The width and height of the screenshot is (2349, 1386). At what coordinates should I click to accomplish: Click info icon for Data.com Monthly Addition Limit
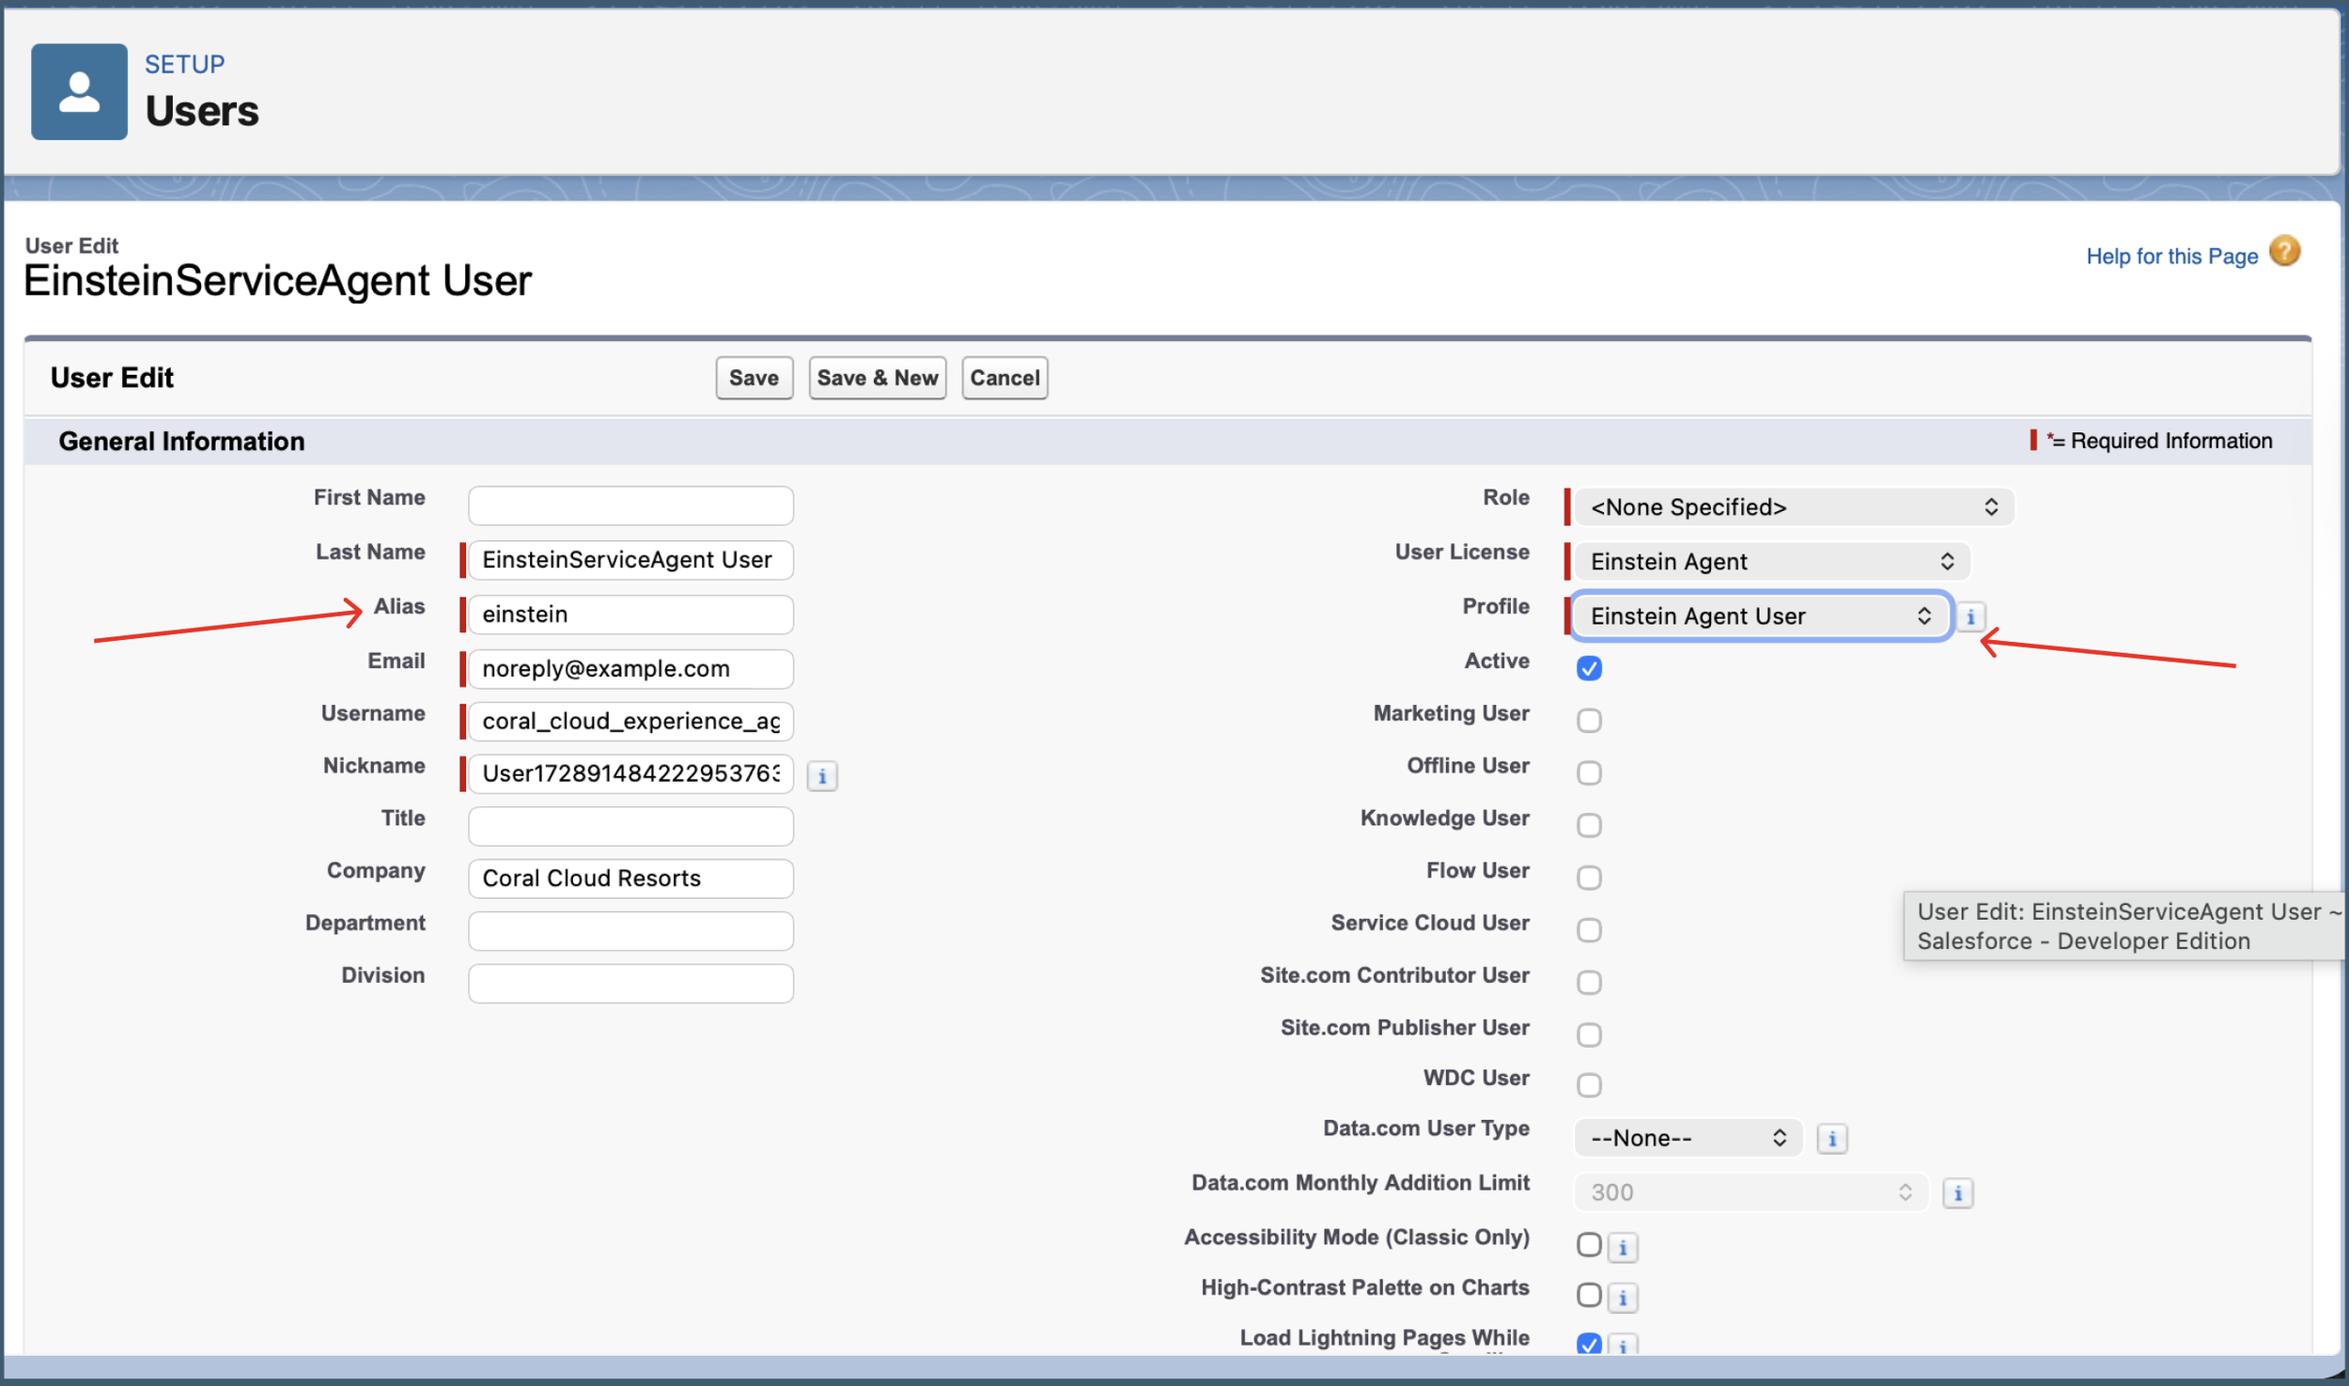[1957, 1193]
